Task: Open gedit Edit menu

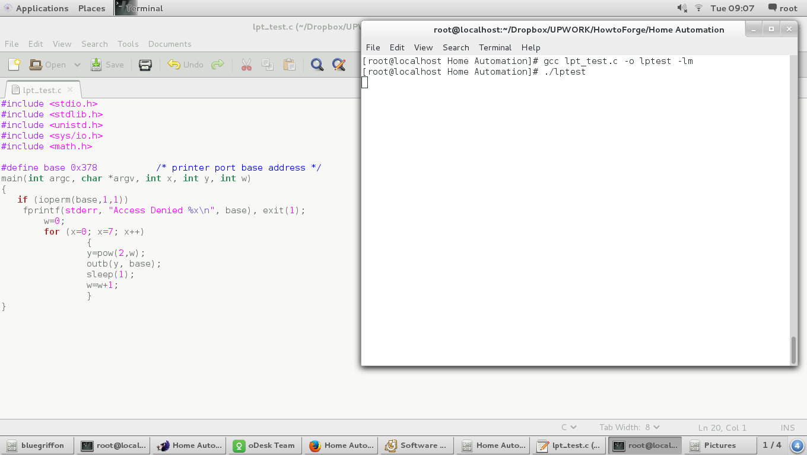Action: point(36,44)
